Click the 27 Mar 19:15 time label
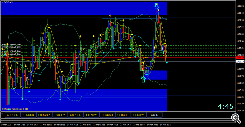The image size is (245, 127). (126, 125)
